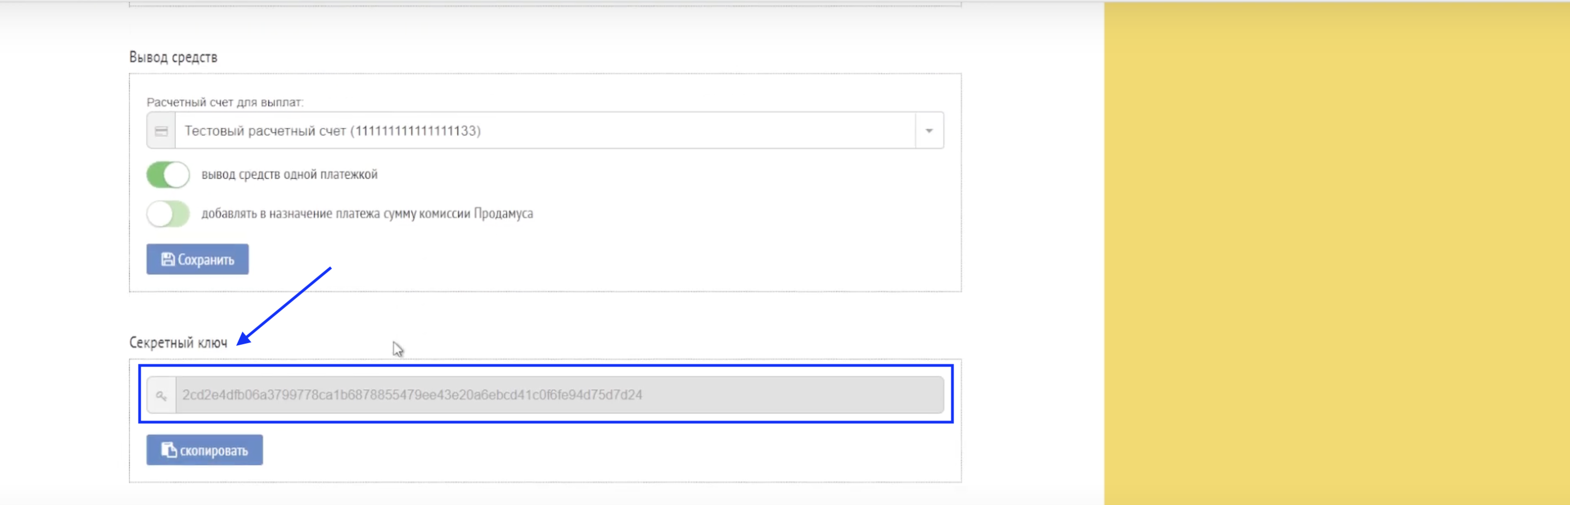Click the 'Секретный ключ' section heading
Screen dimensions: 1570x505
point(178,343)
